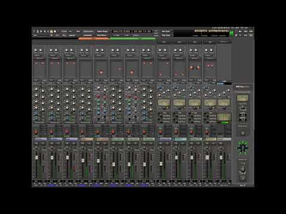The height and width of the screenshot is (214, 286).
Task: Click the red trim knob above the yellow label
Action: coord(207,131)
